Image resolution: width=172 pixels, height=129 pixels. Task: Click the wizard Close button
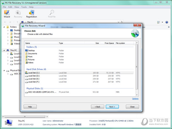tap(132, 107)
